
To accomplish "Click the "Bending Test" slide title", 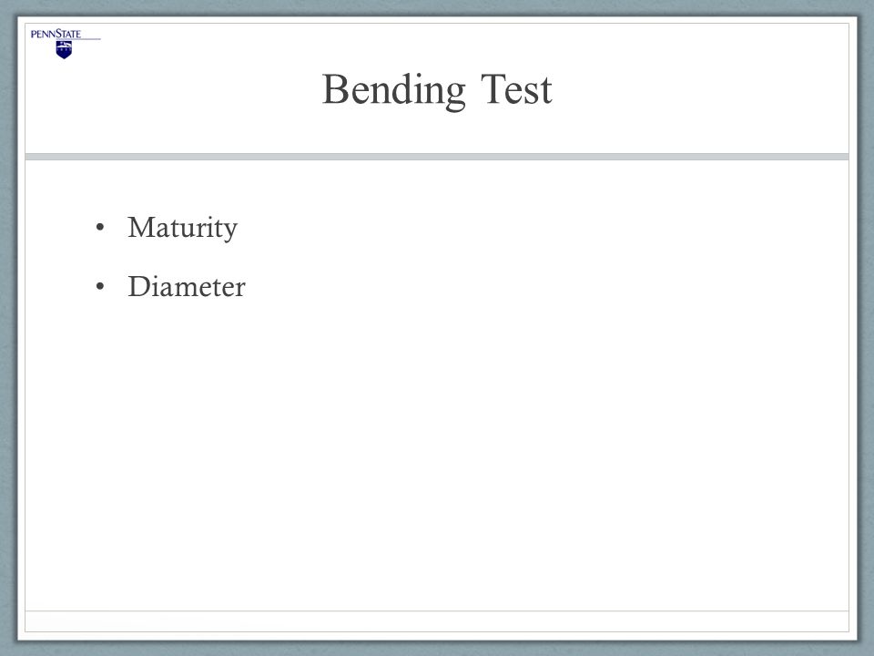I will point(437,89).
